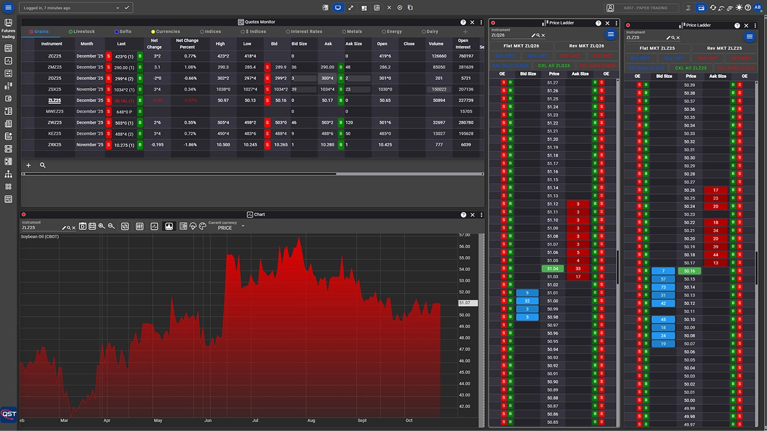The height and width of the screenshot is (431, 767).
Task: Open the ZLZ25 Price Ladder blue menu button
Action: (750, 36)
